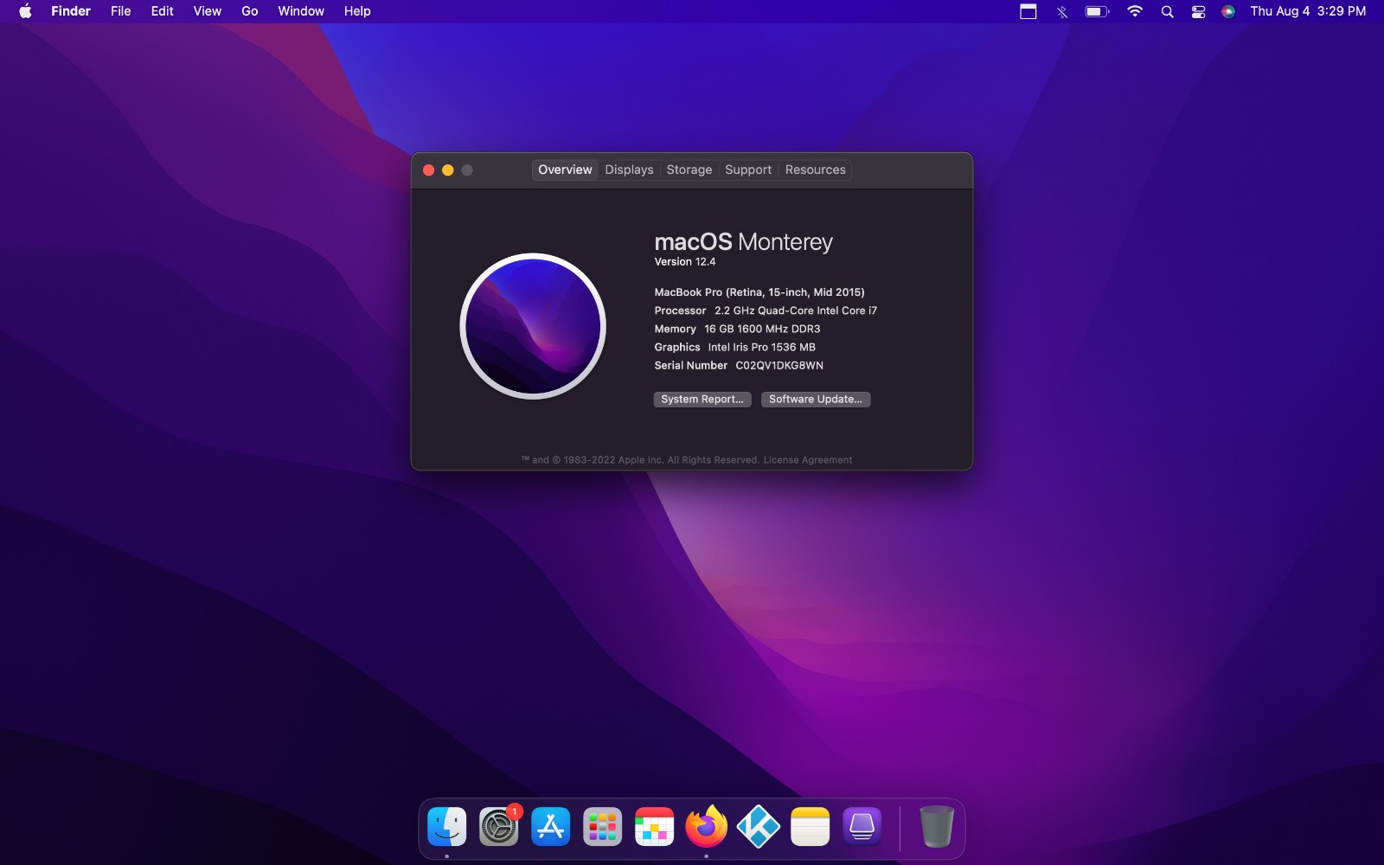This screenshot has width=1384, height=865.
Task: Open the Help menu
Action: click(357, 11)
